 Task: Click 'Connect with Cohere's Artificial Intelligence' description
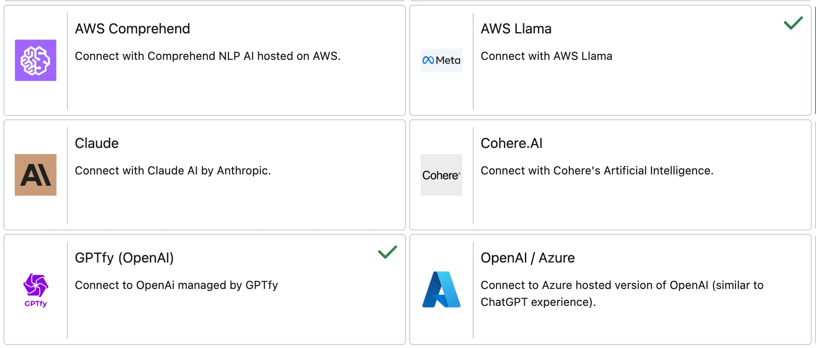click(597, 171)
